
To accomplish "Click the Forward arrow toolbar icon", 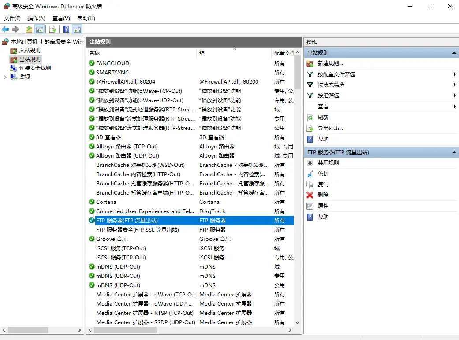I will [15, 29].
